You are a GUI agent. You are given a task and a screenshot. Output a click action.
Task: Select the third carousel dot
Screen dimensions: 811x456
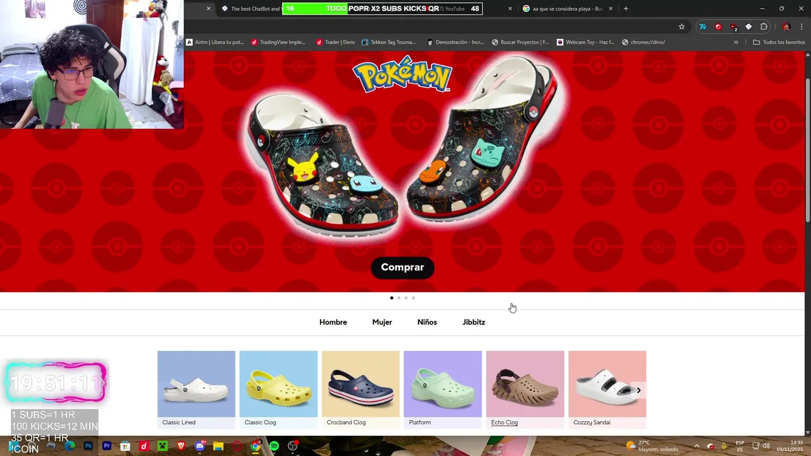406,298
